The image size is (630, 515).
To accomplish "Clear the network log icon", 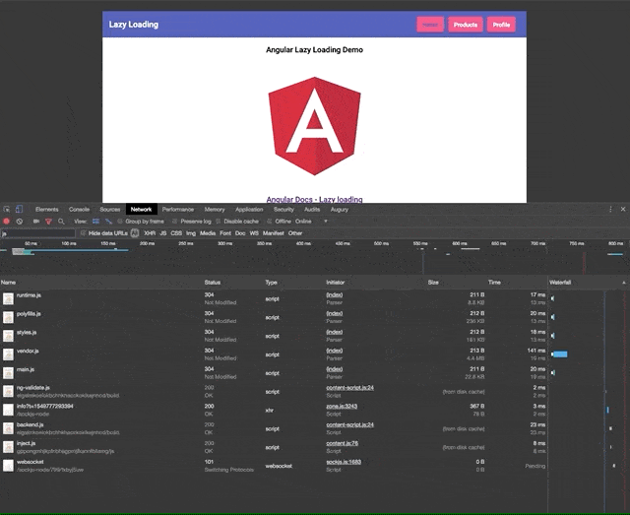I will click(x=19, y=222).
